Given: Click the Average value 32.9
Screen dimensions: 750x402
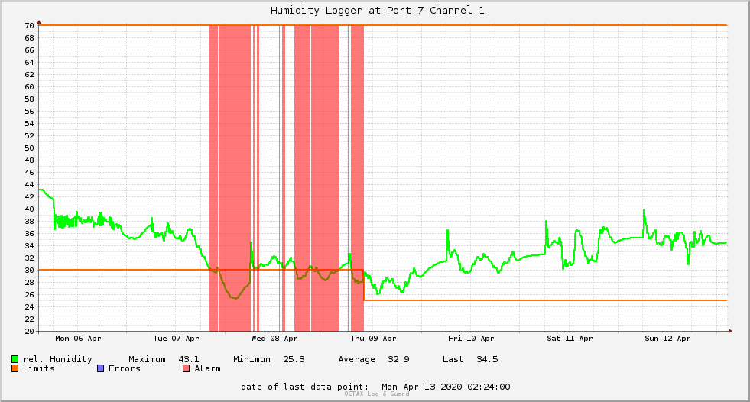Looking at the screenshot, I should pyautogui.click(x=398, y=359).
